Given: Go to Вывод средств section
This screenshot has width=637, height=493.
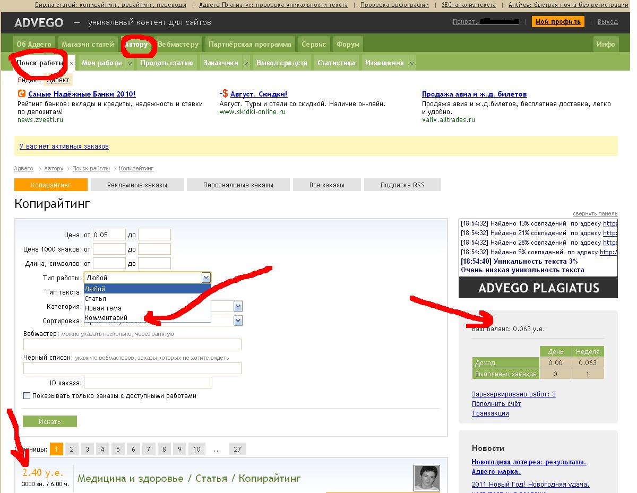Looking at the screenshot, I should (281, 63).
